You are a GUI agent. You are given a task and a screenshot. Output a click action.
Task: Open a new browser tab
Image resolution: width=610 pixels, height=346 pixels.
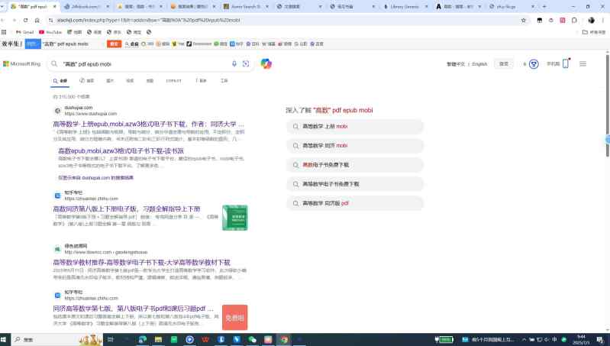[544, 7]
